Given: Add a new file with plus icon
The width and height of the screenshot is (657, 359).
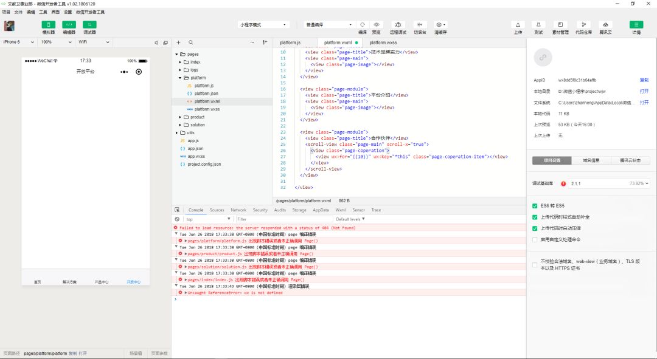Looking at the screenshot, I should [178, 43].
